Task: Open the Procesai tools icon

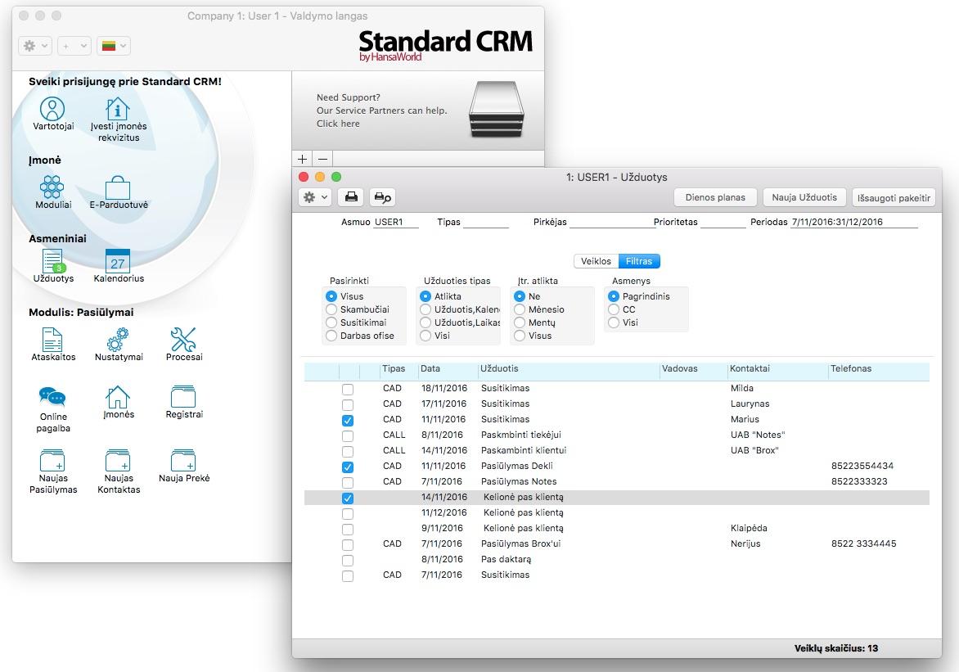Action: click(x=182, y=340)
